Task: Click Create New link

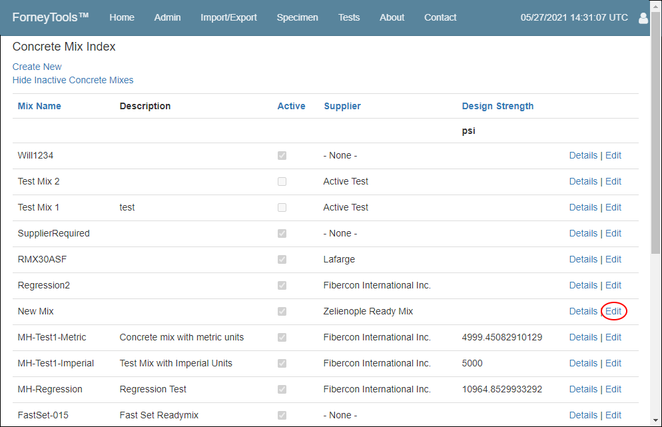Action: [37, 67]
